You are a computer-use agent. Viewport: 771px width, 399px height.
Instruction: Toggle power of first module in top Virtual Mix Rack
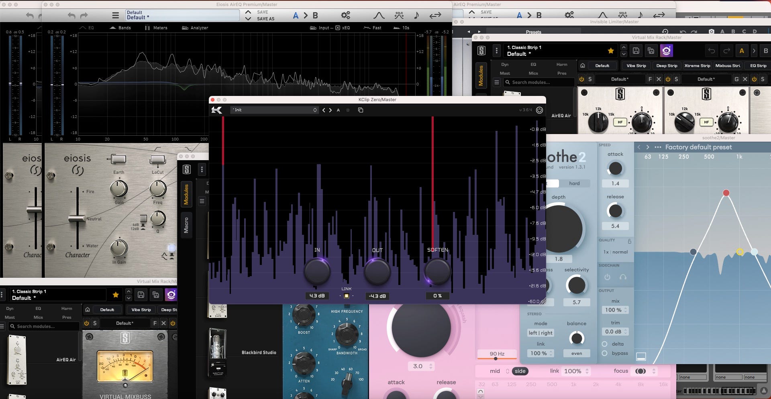coord(581,79)
